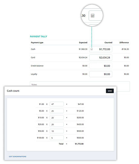The image size is (139, 164).
Task: Click the Payment Tally heading
Action: click(x=38, y=36)
